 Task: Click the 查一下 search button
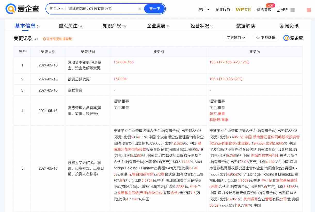155,9
